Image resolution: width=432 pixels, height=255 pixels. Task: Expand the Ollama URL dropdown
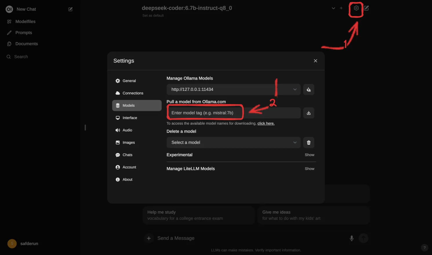[x=234, y=89]
